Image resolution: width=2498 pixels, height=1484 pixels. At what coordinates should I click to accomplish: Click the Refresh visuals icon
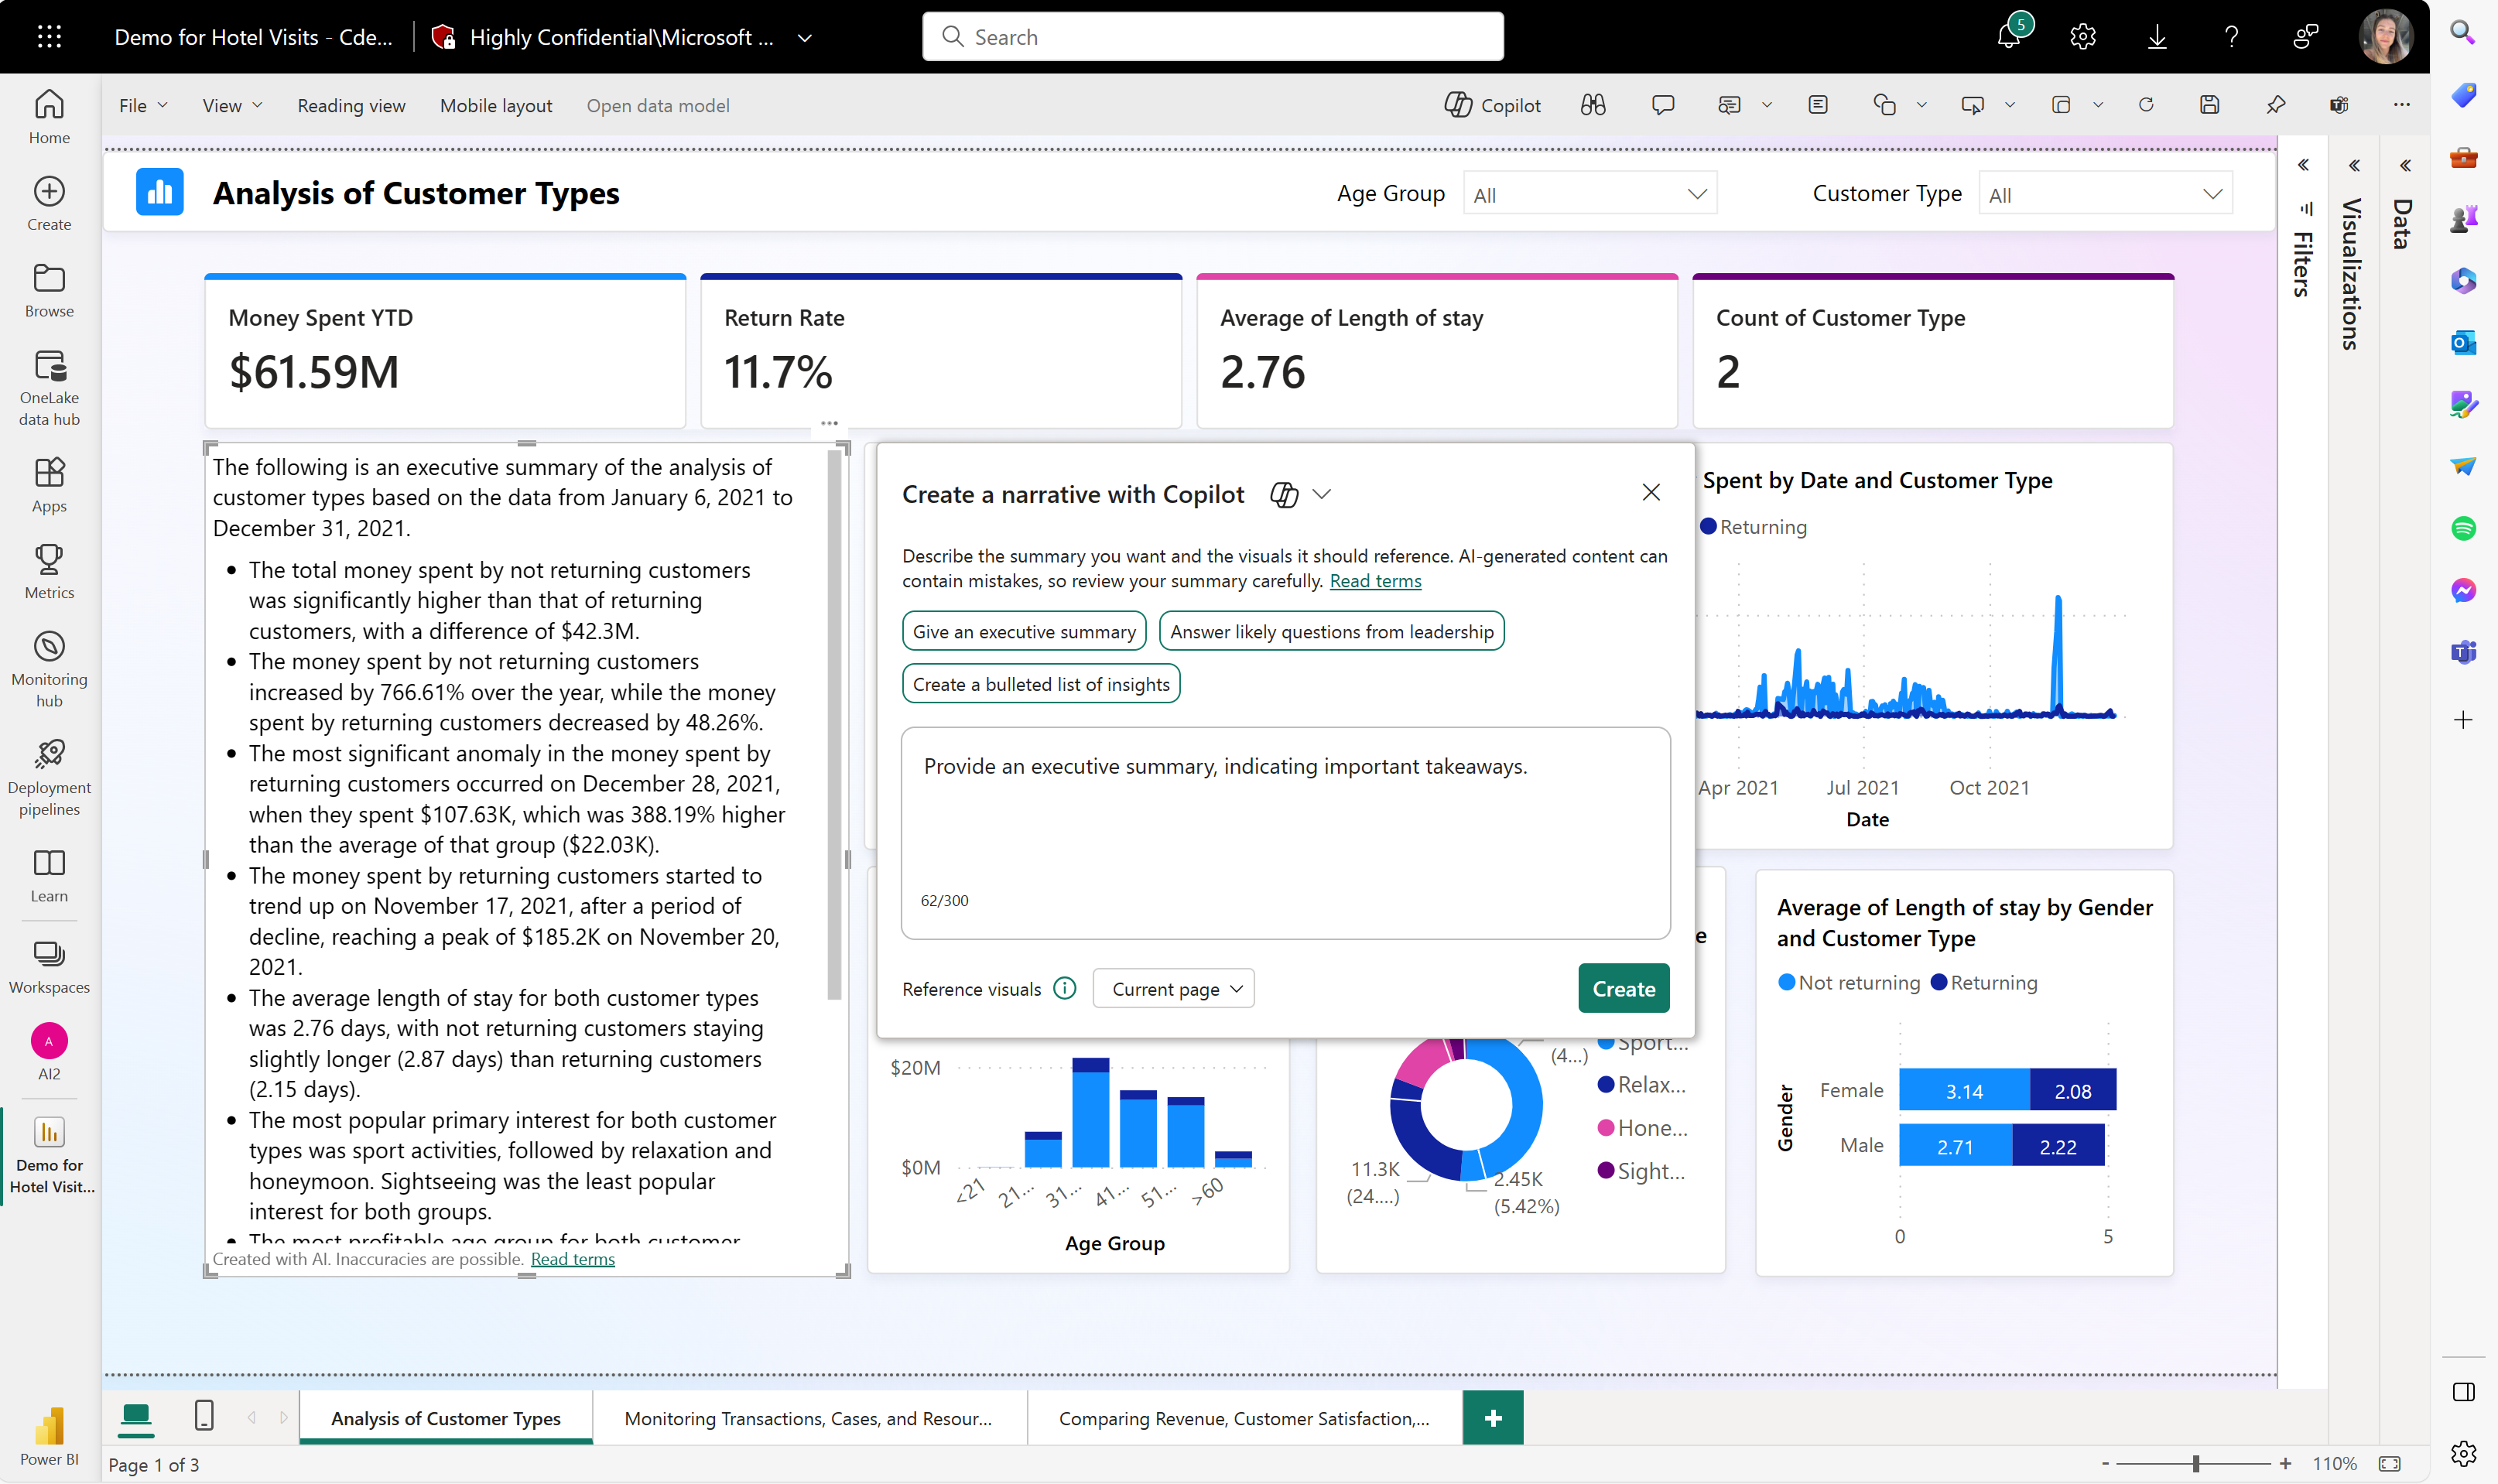(x=2145, y=105)
